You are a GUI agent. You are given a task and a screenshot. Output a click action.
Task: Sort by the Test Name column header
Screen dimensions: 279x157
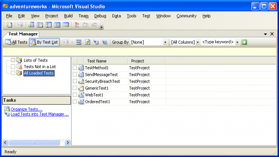tap(106, 61)
